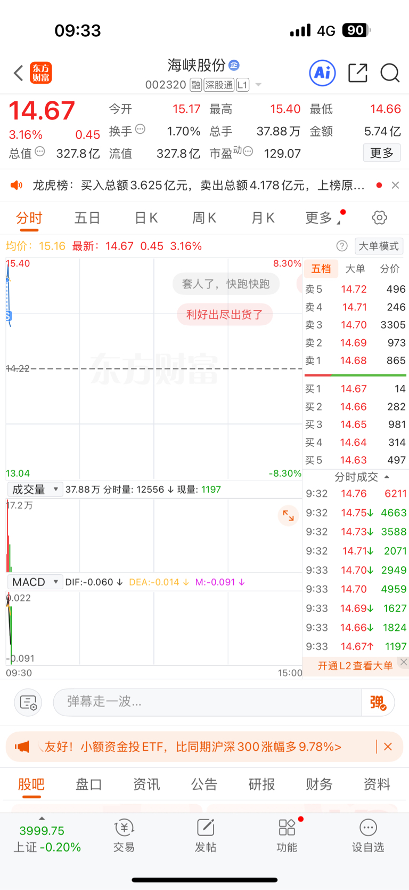Image resolution: width=409 pixels, height=890 pixels.
Task: Toggle 大单模式 mode
Action: [379, 246]
